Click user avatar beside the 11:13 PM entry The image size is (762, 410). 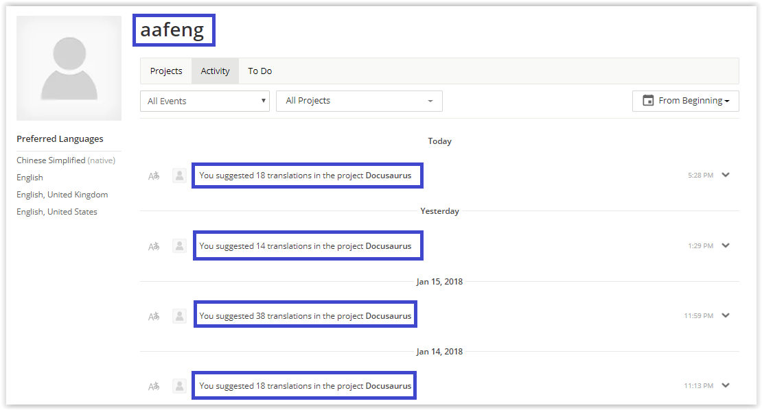pos(179,386)
